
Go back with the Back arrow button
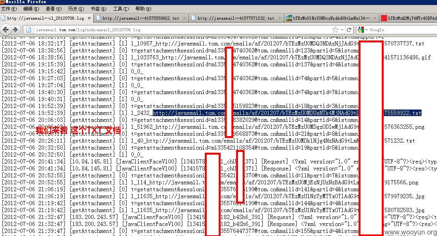(x=5, y=29)
